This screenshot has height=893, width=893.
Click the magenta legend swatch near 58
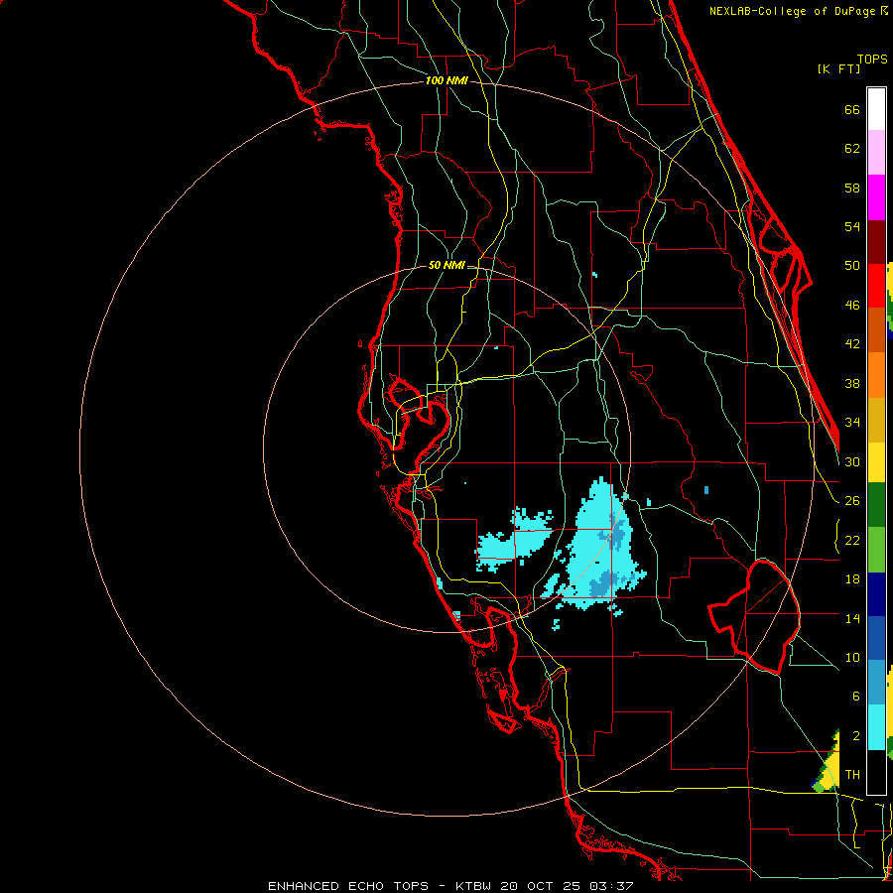[876, 197]
